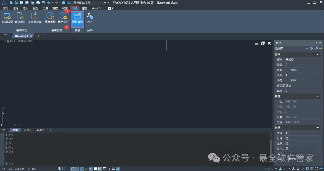Open the drawing tabs hamburger menu beside Drawing1
The width and height of the screenshot is (324, 171).
(x=6, y=36)
